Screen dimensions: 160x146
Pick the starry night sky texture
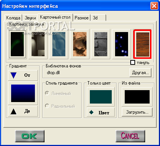(121, 44)
